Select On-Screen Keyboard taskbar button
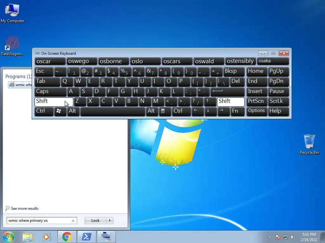This screenshot has height=243, width=325. (x=106, y=237)
